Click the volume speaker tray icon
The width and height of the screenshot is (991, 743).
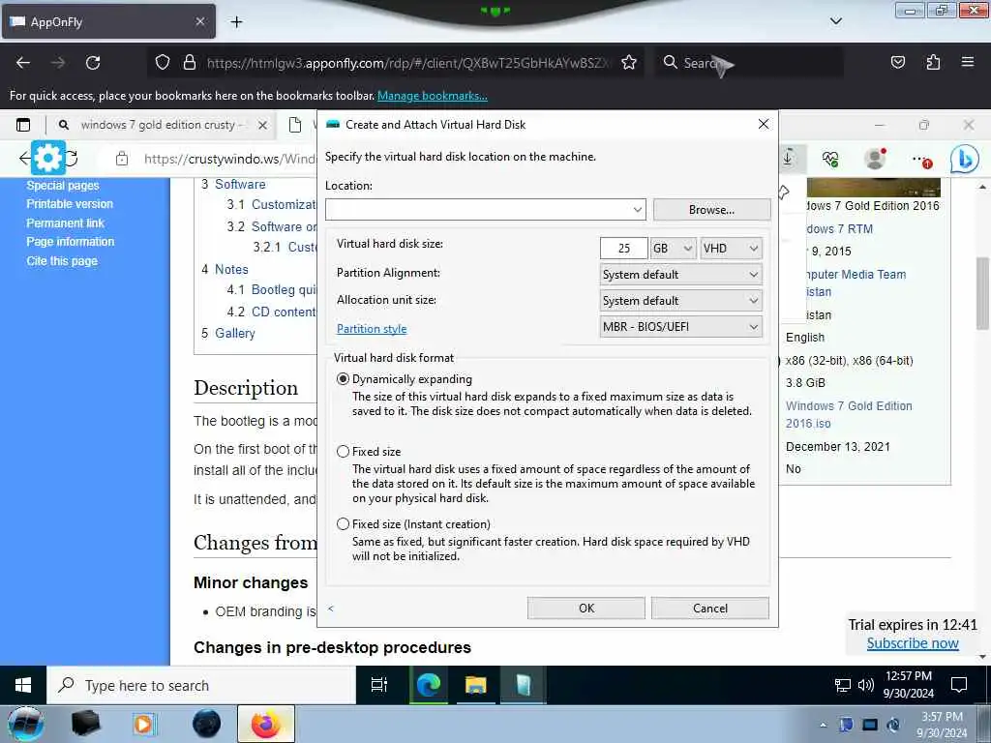pos(866,685)
